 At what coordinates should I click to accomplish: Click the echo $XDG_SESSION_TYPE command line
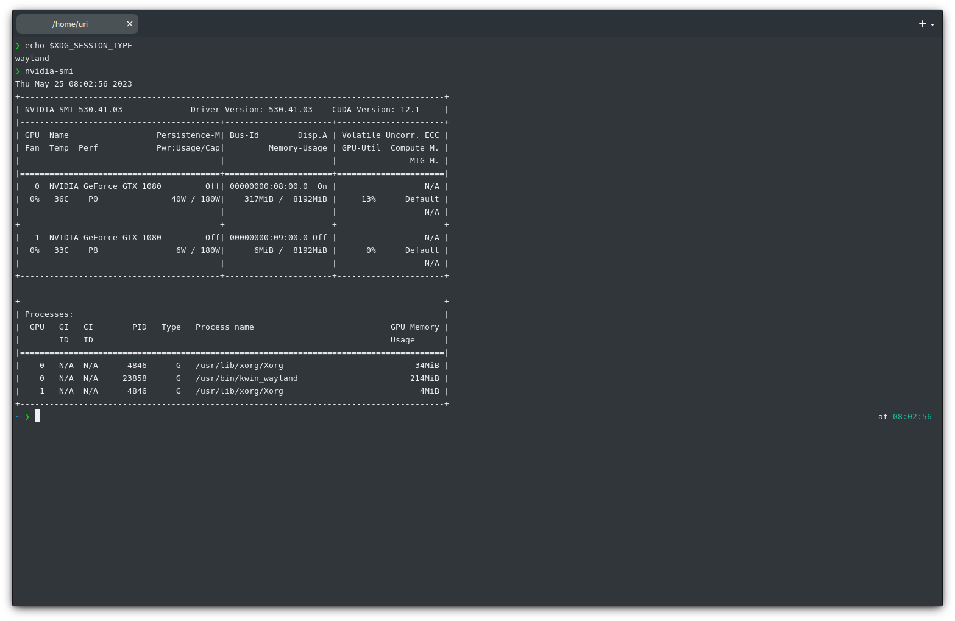78,45
